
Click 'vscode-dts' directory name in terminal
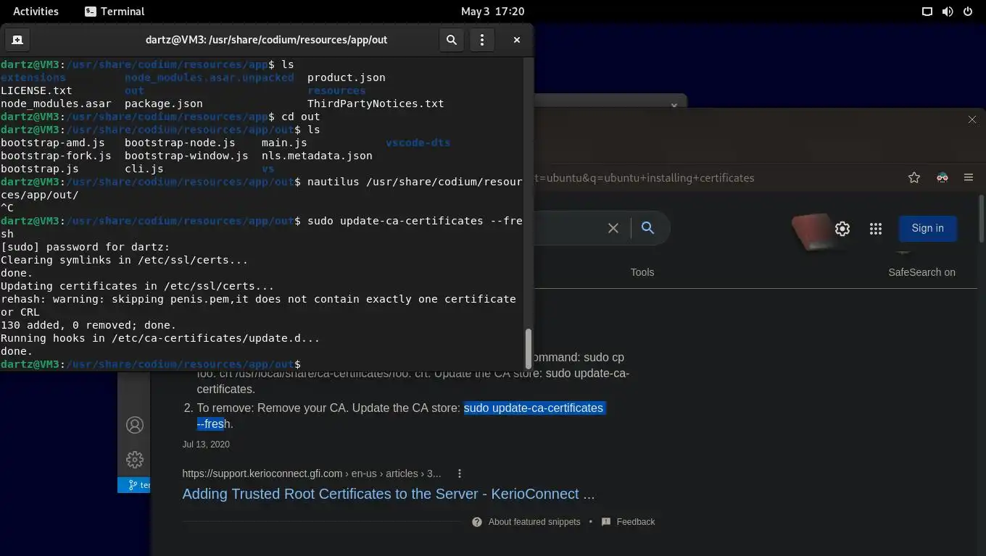pos(418,143)
